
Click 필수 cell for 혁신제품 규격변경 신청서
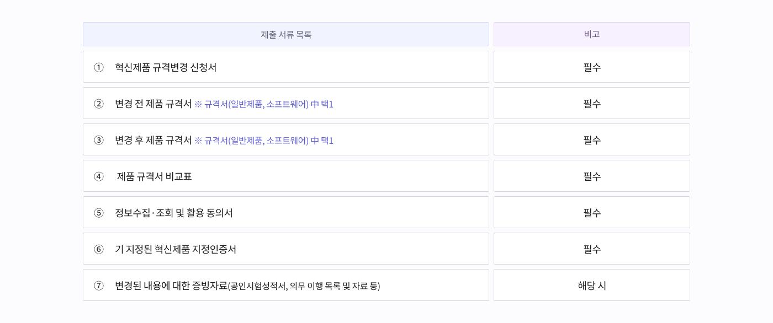pos(591,67)
